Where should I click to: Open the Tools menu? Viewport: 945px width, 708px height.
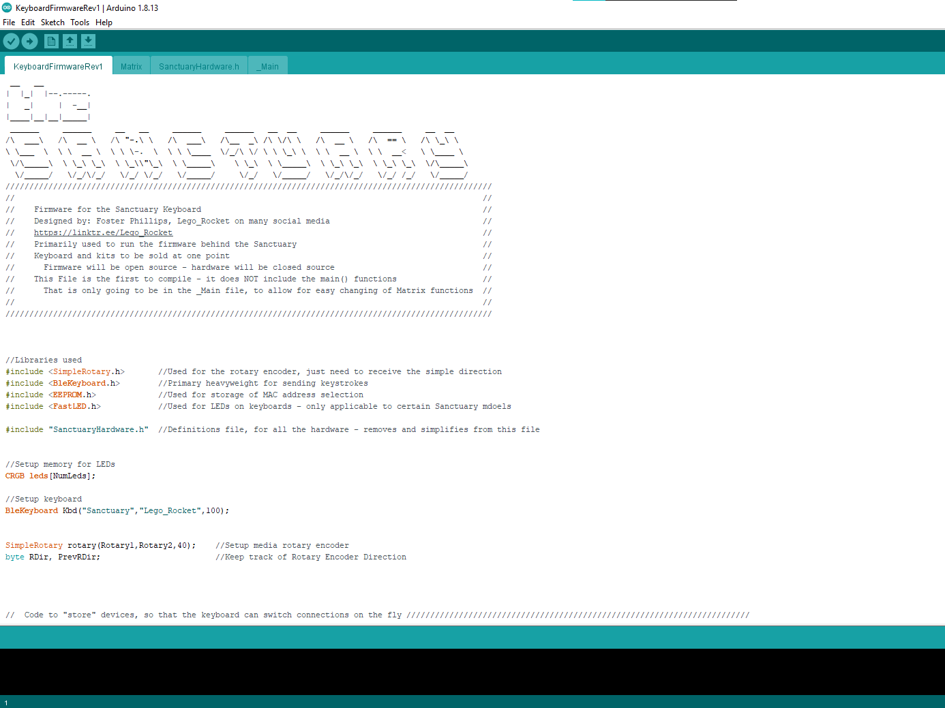80,22
